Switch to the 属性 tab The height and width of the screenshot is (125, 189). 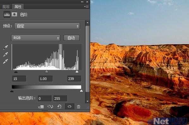(x=18, y=7)
